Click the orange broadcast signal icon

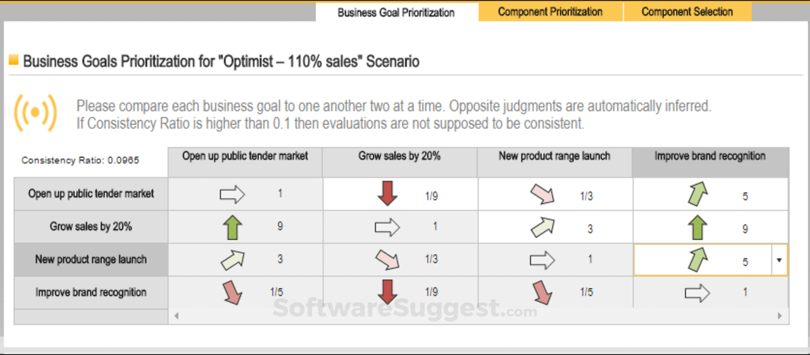click(35, 113)
